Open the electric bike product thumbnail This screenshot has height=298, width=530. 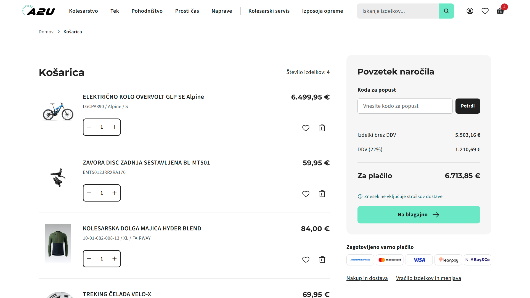pos(58,111)
